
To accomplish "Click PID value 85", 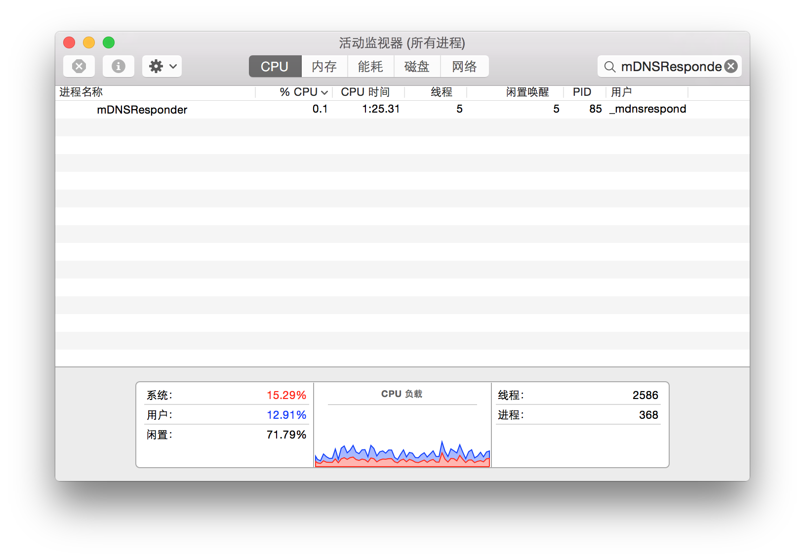I will (x=596, y=109).
